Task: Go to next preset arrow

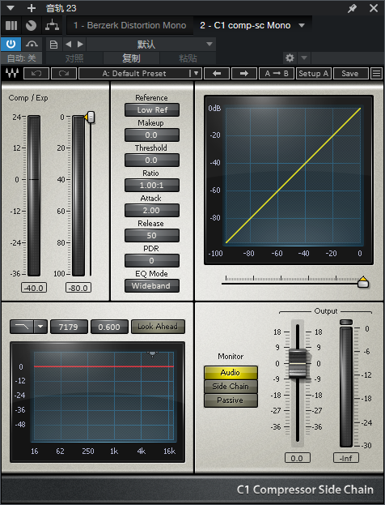Action: click(x=80, y=44)
